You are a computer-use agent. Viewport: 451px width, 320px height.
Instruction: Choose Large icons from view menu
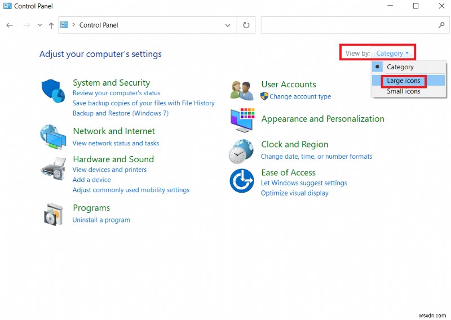404,81
